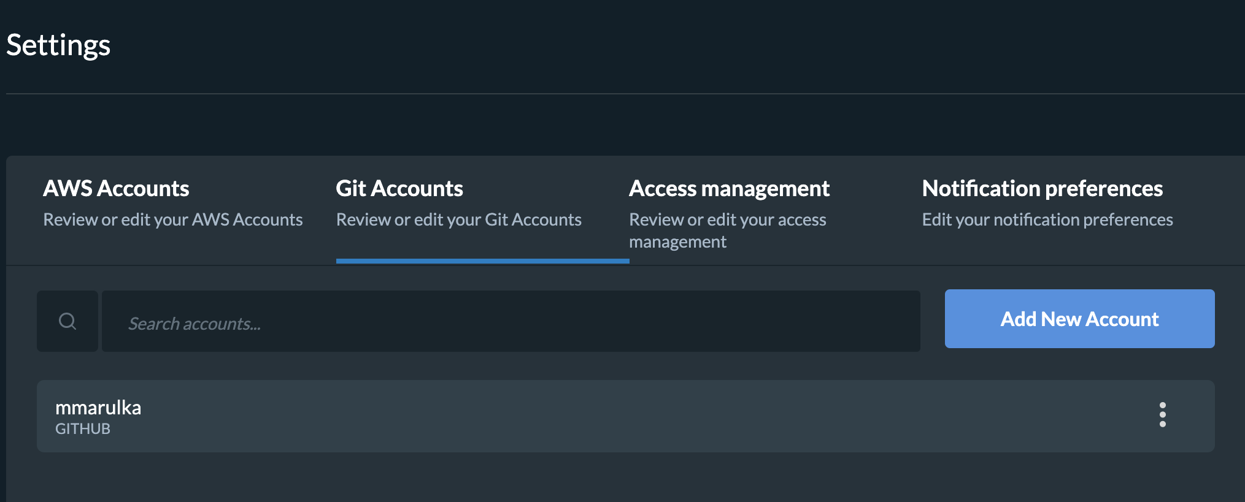1245x502 pixels.
Task: Open the AWS Accounts tab
Action: coord(173,204)
